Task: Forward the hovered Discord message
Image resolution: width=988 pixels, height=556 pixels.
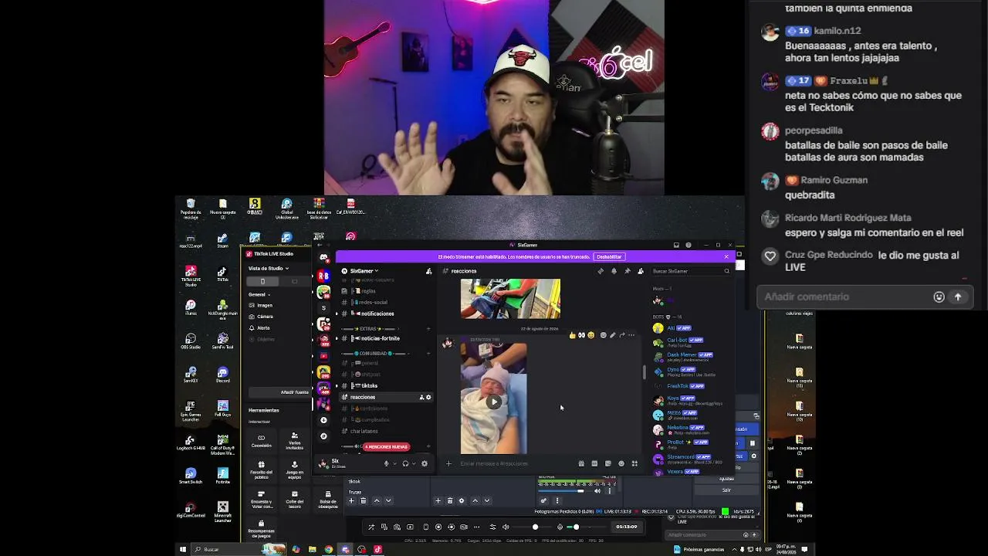Action: (621, 335)
